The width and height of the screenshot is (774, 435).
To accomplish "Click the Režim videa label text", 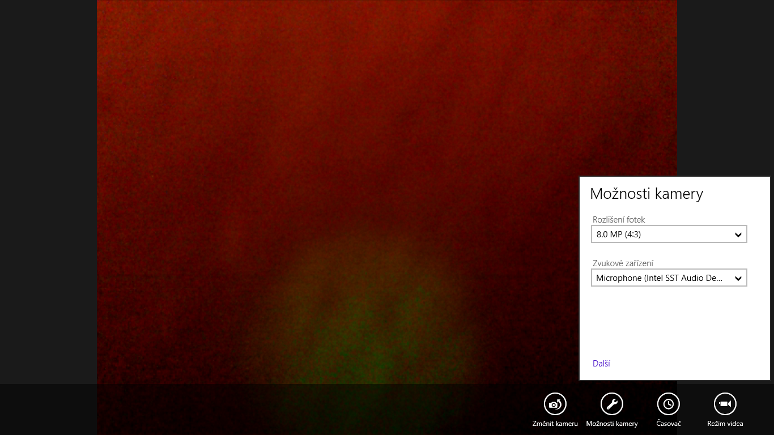I will [725, 423].
